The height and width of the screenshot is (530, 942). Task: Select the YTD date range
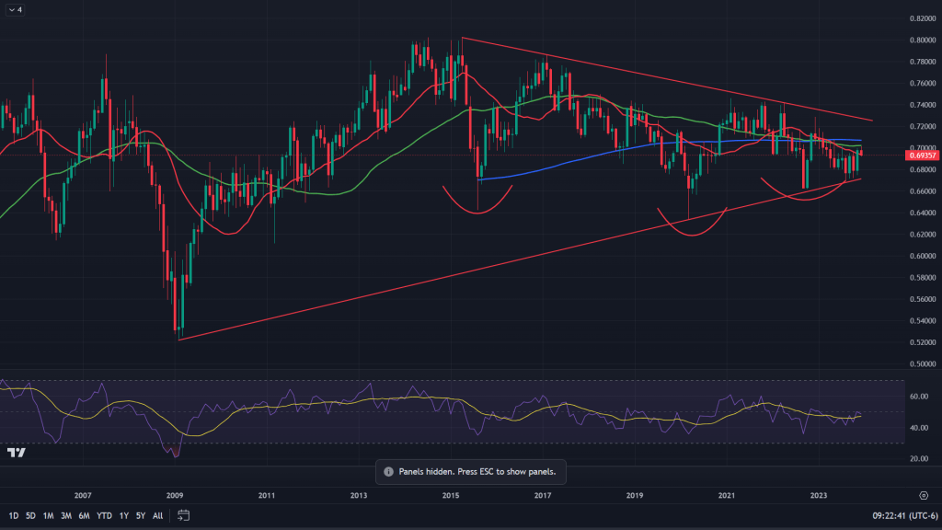coord(104,515)
